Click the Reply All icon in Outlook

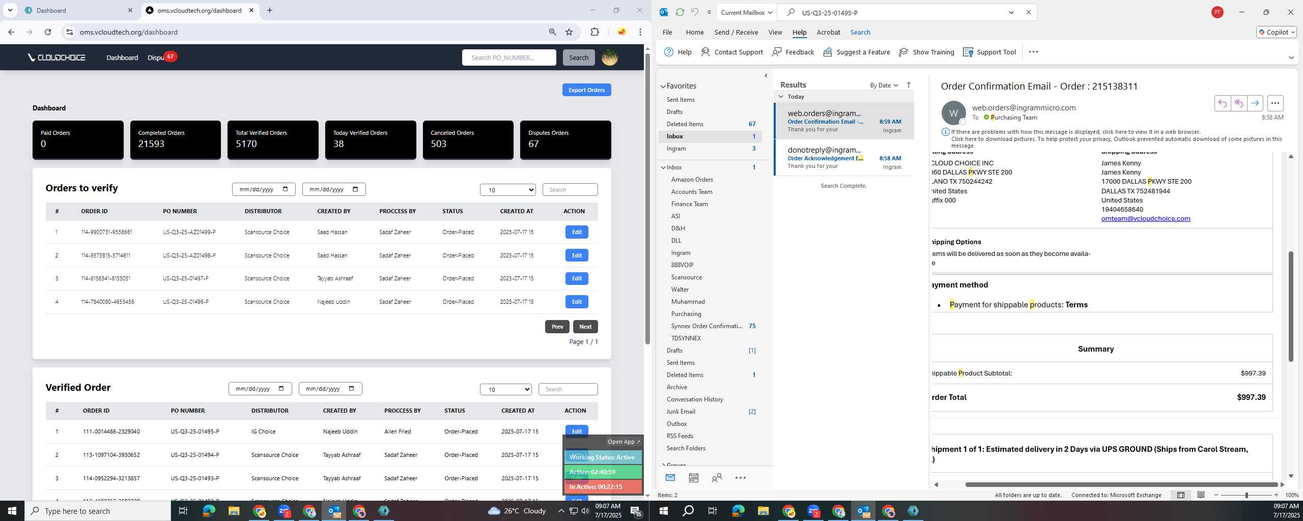click(x=1238, y=103)
